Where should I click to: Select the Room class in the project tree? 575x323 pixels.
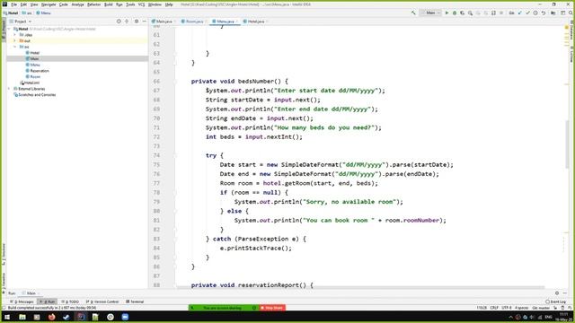pyautogui.click(x=32, y=76)
